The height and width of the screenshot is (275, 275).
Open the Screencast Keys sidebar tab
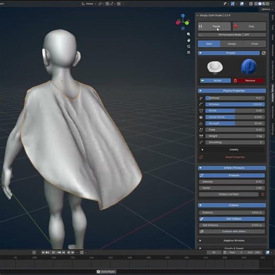[273, 70]
